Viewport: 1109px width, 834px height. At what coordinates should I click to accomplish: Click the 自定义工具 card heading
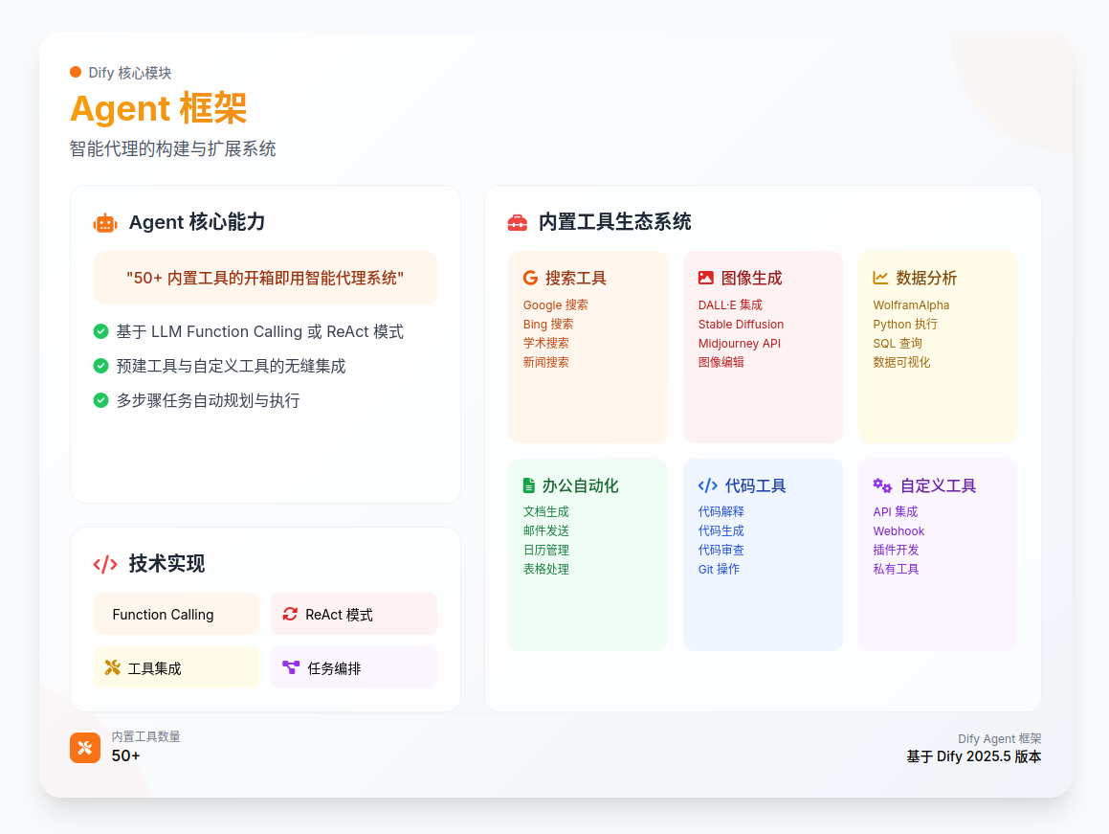click(938, 485)
